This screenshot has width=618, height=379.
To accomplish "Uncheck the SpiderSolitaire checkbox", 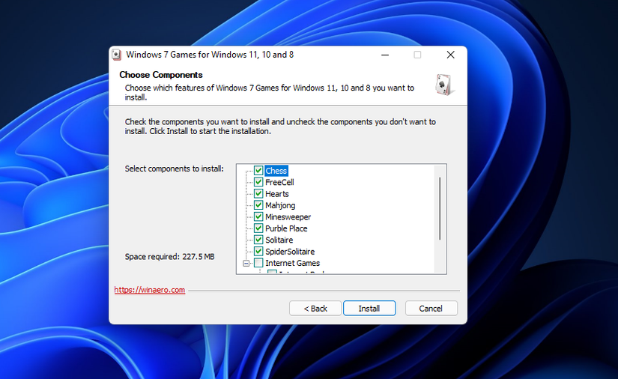I will [x=258, y=252].
